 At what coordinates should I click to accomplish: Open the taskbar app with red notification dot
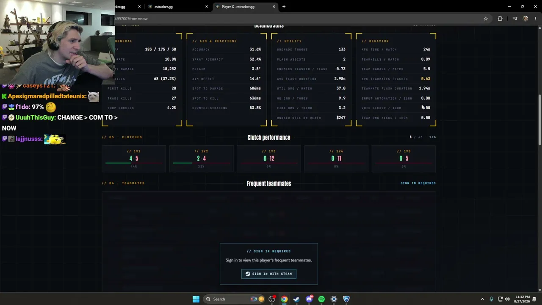(x=272, y=299)
